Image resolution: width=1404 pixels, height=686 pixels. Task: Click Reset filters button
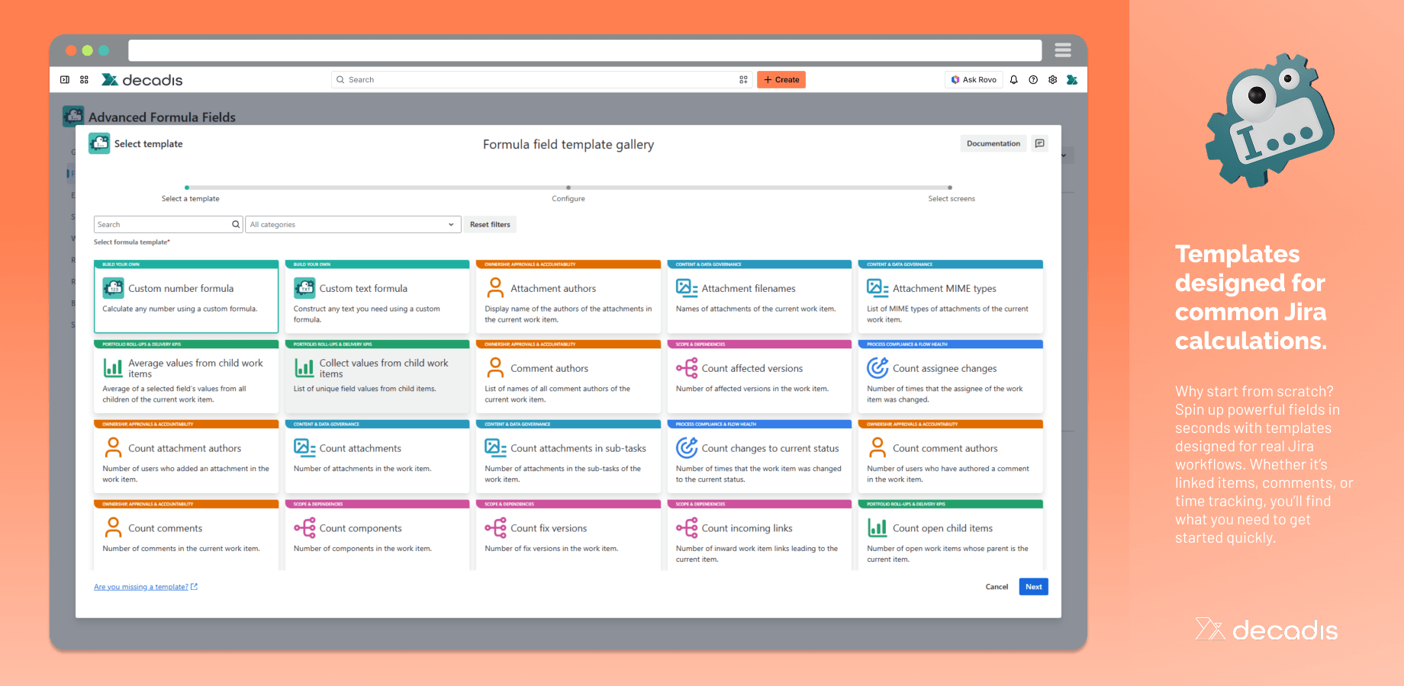tap(490, 224)
